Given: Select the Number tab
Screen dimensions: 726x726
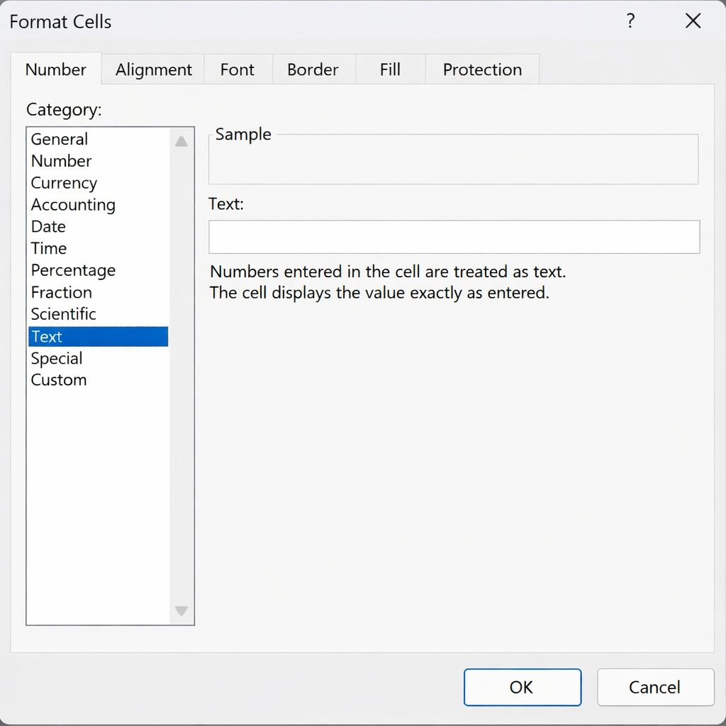Looking at the screenshot, I should click(x=55, y=69).
